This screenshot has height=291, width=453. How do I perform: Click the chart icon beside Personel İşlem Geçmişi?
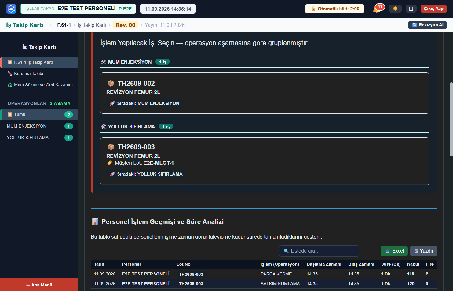(x=95, y=222)
